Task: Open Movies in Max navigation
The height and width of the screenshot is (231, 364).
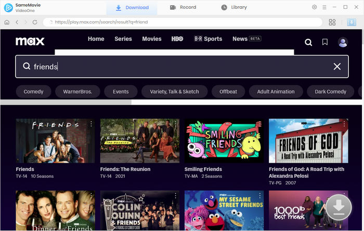Action: click(x=152, y=39)
